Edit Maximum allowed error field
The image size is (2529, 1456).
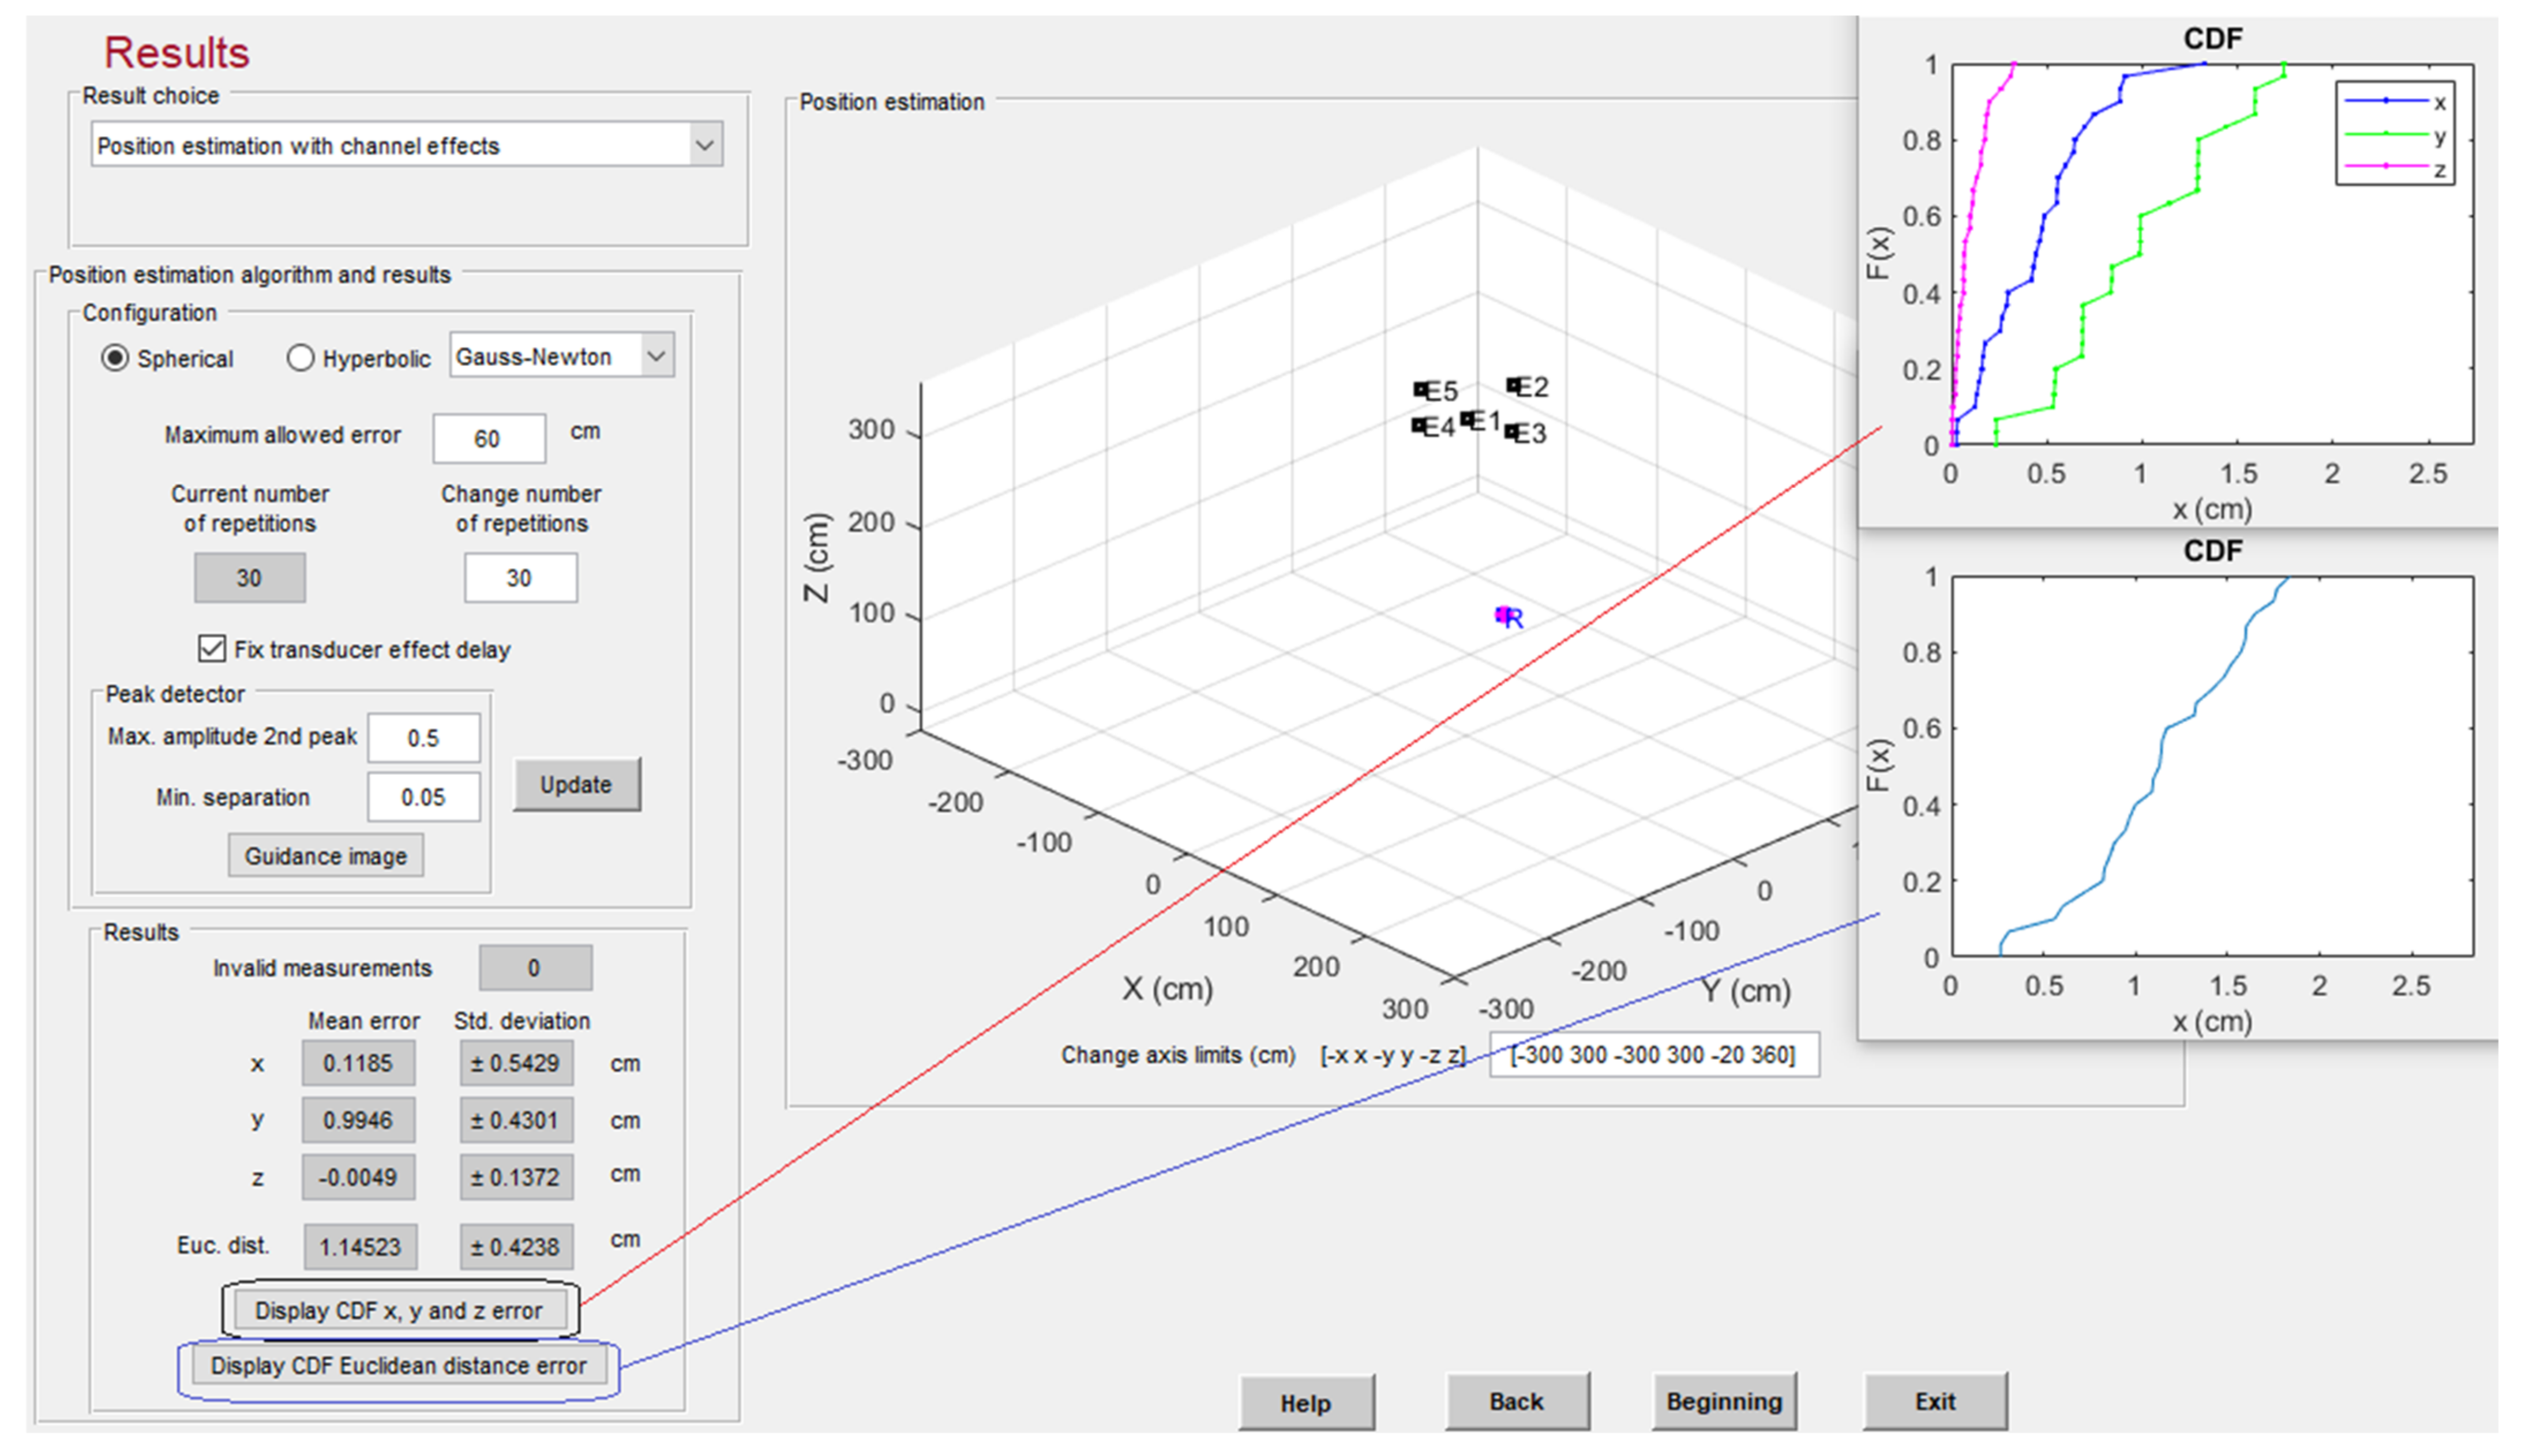click(488, 438)
